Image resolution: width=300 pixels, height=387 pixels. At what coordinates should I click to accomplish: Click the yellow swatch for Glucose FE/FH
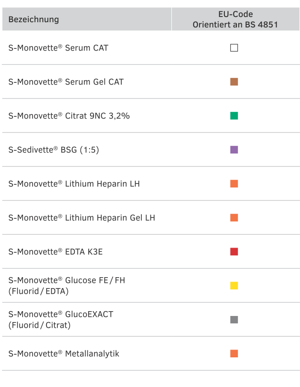coord(234,286)
